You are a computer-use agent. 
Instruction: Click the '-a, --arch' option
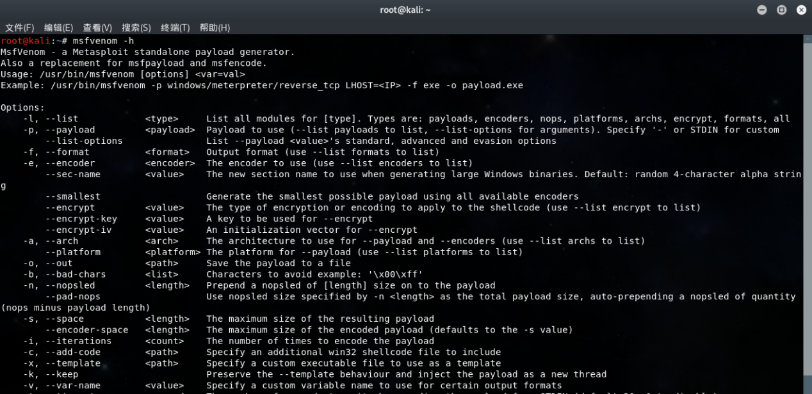[51, 241]
